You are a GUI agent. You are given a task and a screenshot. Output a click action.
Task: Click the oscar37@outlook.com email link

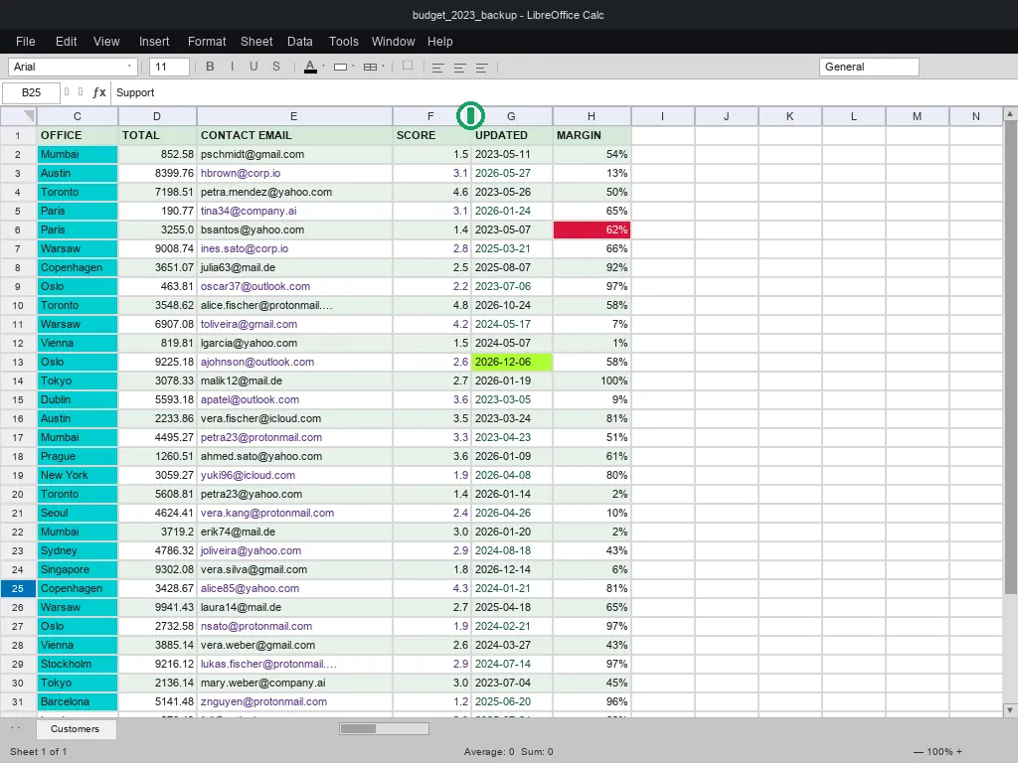point(255,286)
